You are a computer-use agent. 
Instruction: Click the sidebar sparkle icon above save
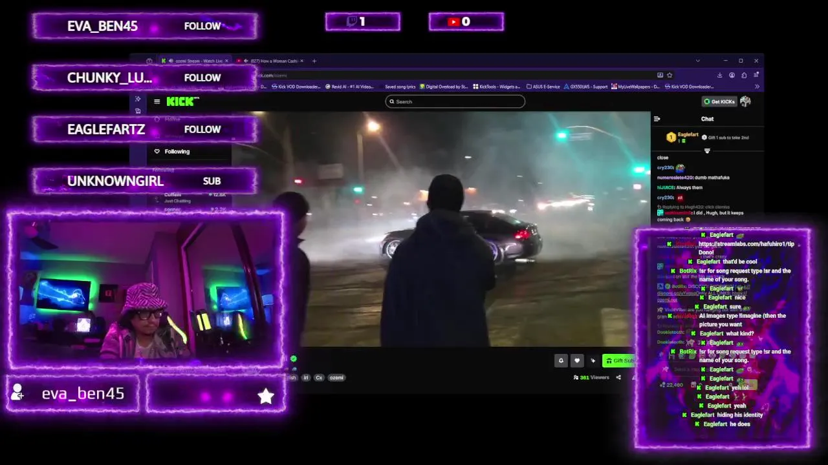click(138, 99)
